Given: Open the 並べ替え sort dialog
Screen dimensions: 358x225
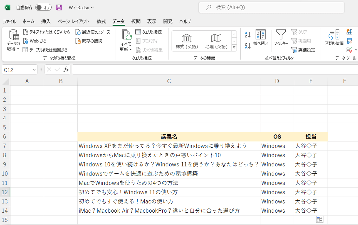Looking at the screenshot, I should (x=261, y=38).
